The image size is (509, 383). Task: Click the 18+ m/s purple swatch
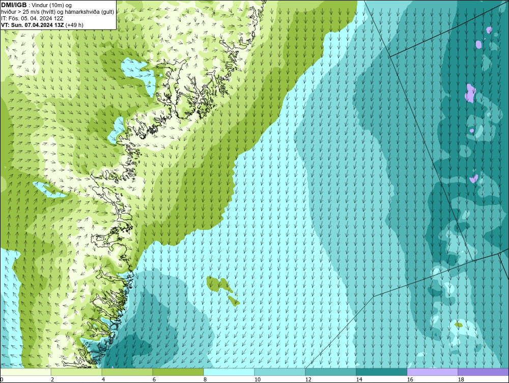click(x=484, y=372)
